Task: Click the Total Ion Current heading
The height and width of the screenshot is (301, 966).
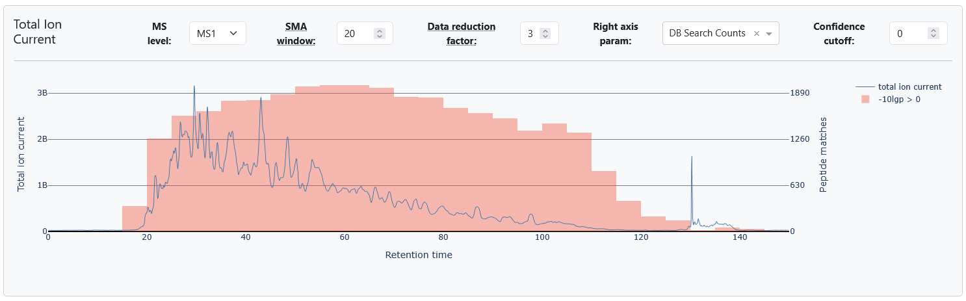Action: 36,31
